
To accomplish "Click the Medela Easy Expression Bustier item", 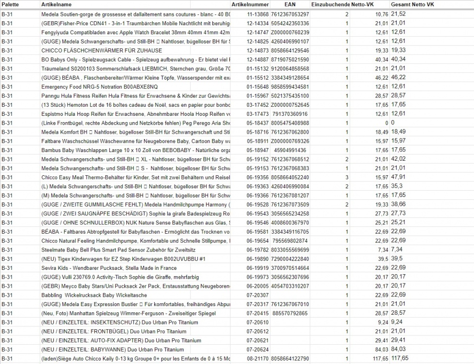I will (x=135, y=304).
